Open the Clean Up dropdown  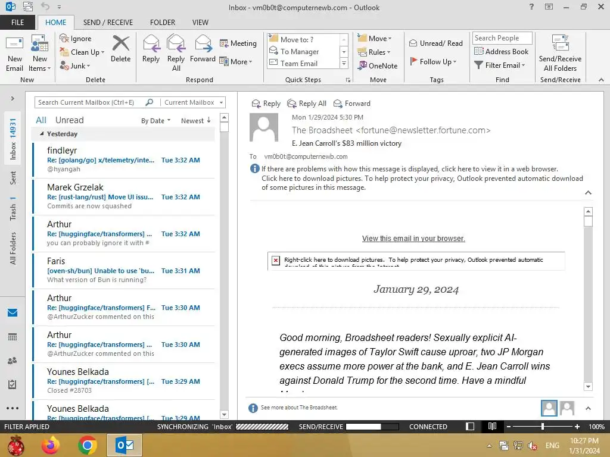coord(82,52)
